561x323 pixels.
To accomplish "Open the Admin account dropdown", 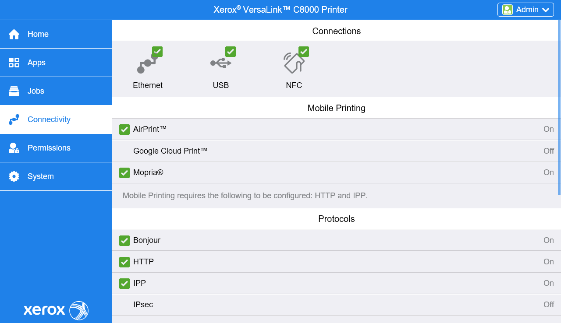I will point(525,10).
